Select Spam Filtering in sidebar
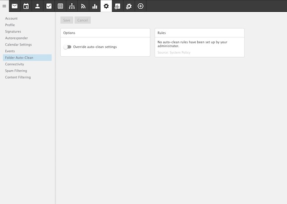Viewport: 287px width, 204px height. click(x=16, y=71)
